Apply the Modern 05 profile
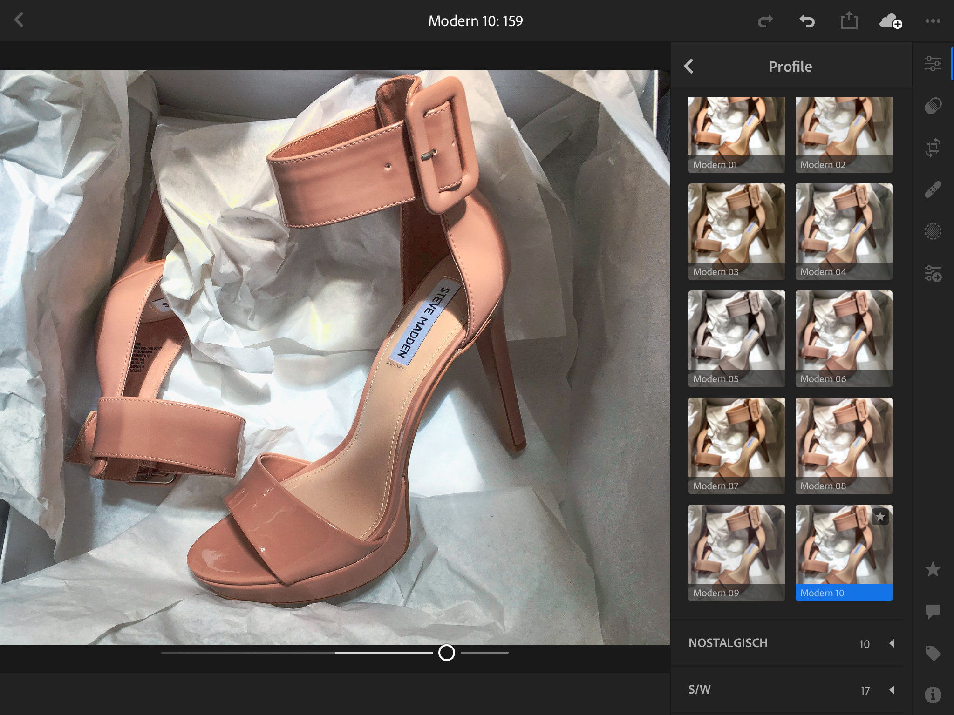The width and height of the screenshot is (954, 715). point(736,338)
